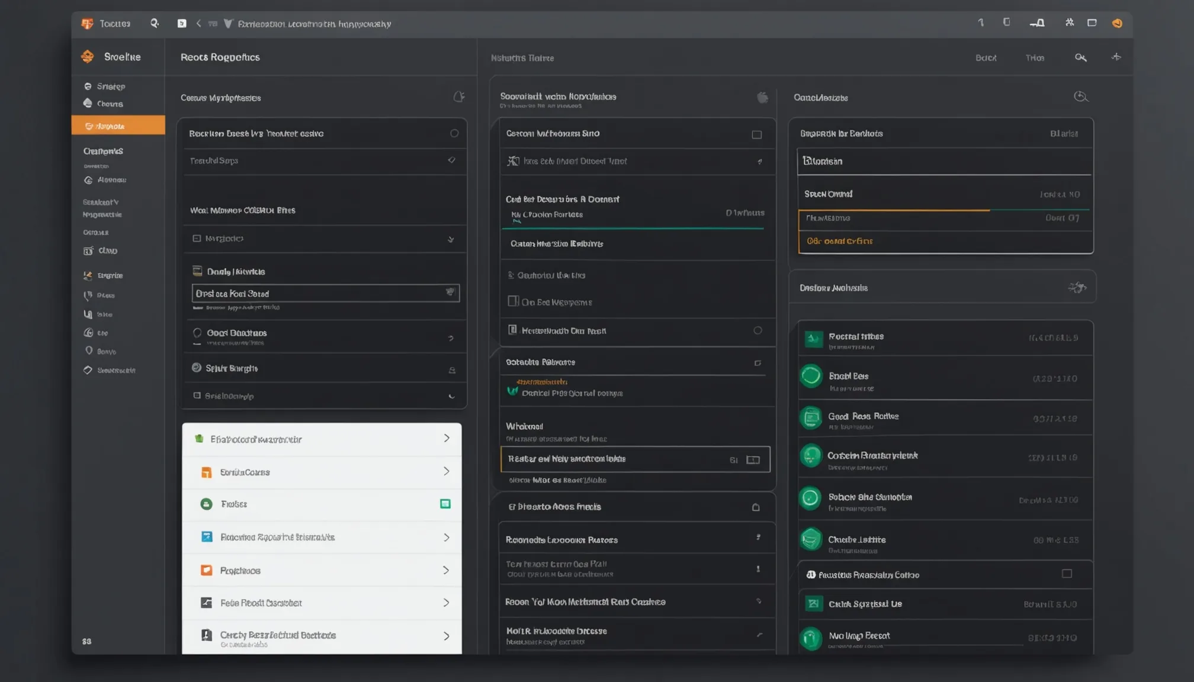The image size is (1194, 682).
Task: Click the arrows icon on Dastonx Avohasits row
Action: click(x=1077, y=288)
